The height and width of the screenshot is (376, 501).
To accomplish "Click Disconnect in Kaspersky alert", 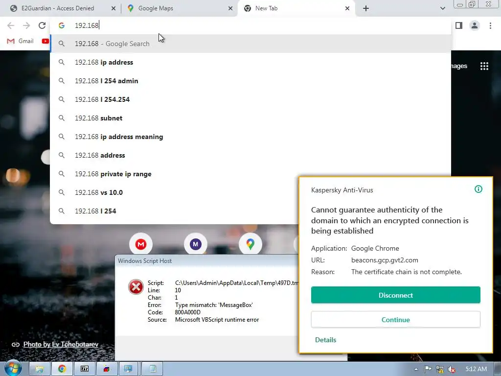I will 395,295.
